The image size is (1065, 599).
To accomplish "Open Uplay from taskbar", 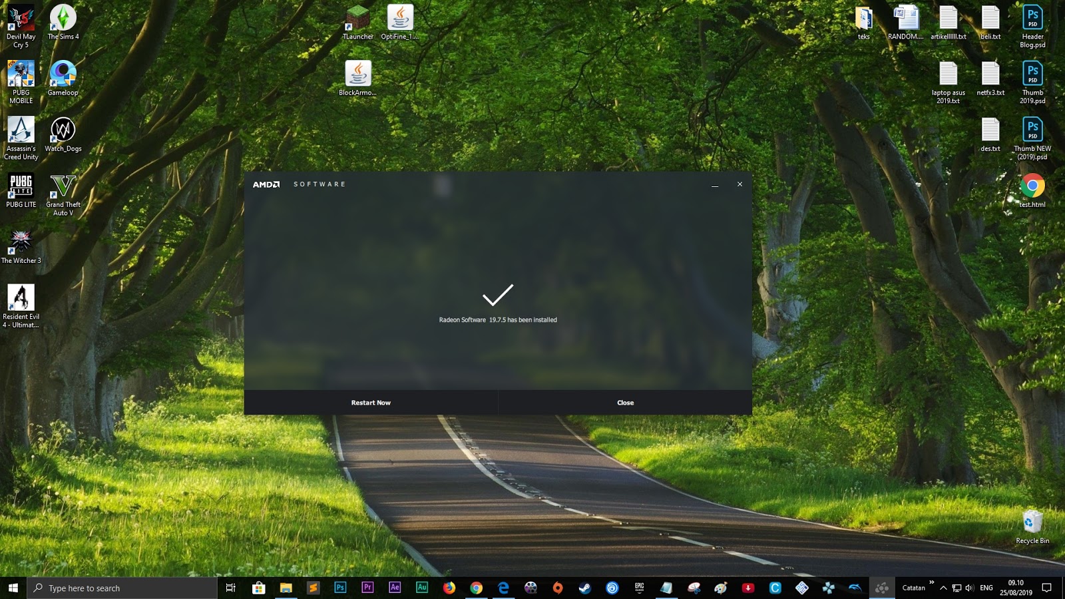I will [x=612, y=588].
